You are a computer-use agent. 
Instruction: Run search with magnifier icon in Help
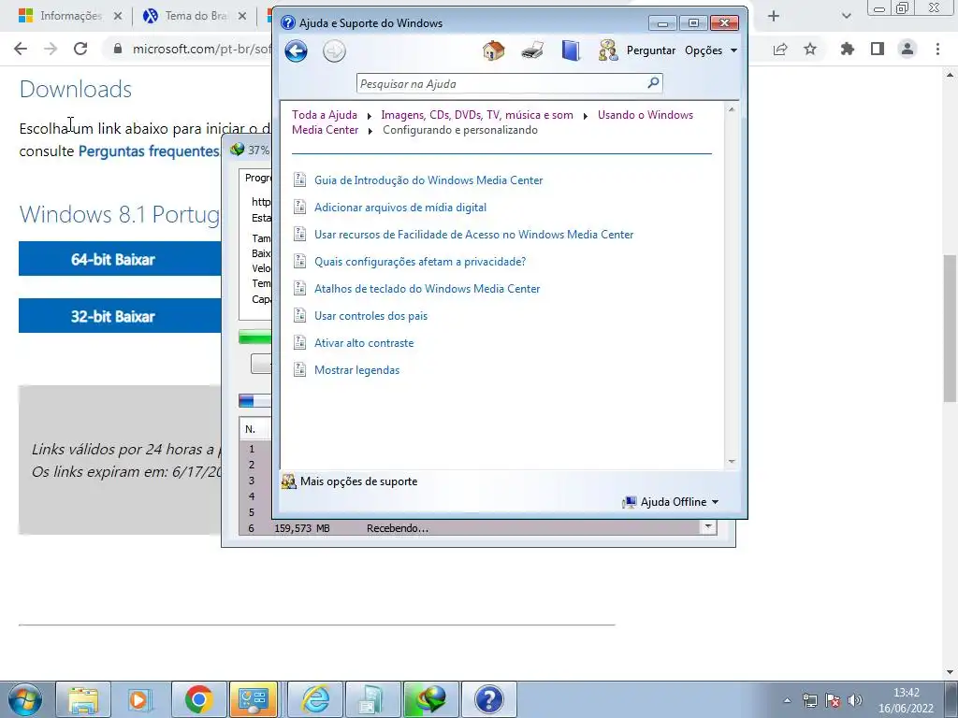pos(653,83)
